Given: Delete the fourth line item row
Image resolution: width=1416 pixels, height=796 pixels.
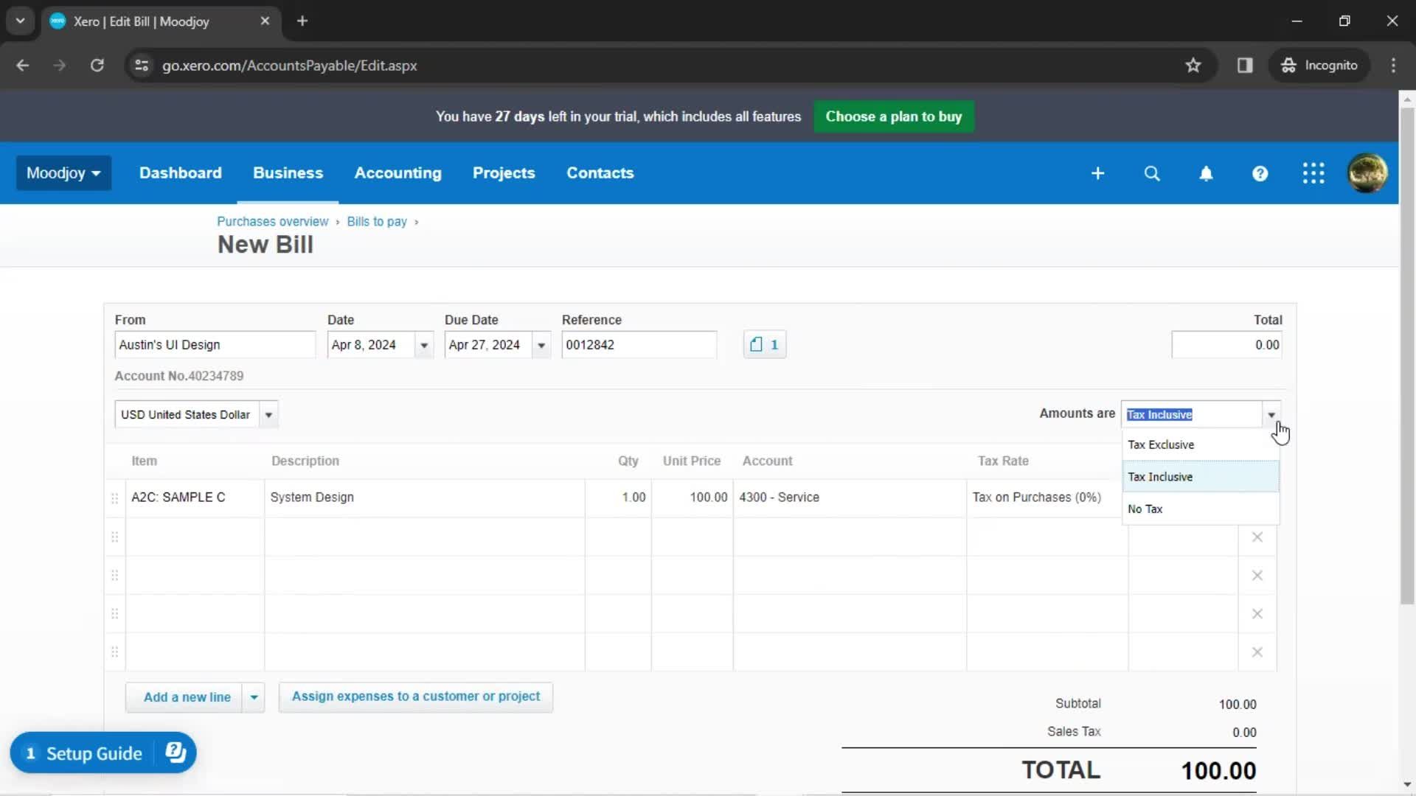Looking at the screenshot, I should [x=1257, y=614].
